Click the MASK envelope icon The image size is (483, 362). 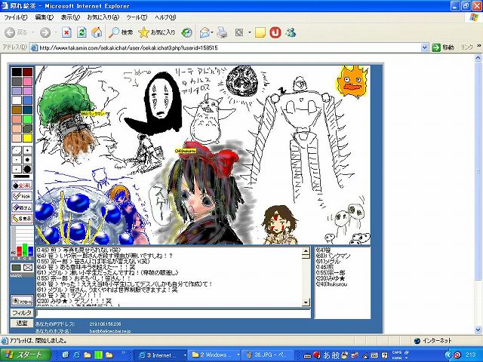pos(28,268)
